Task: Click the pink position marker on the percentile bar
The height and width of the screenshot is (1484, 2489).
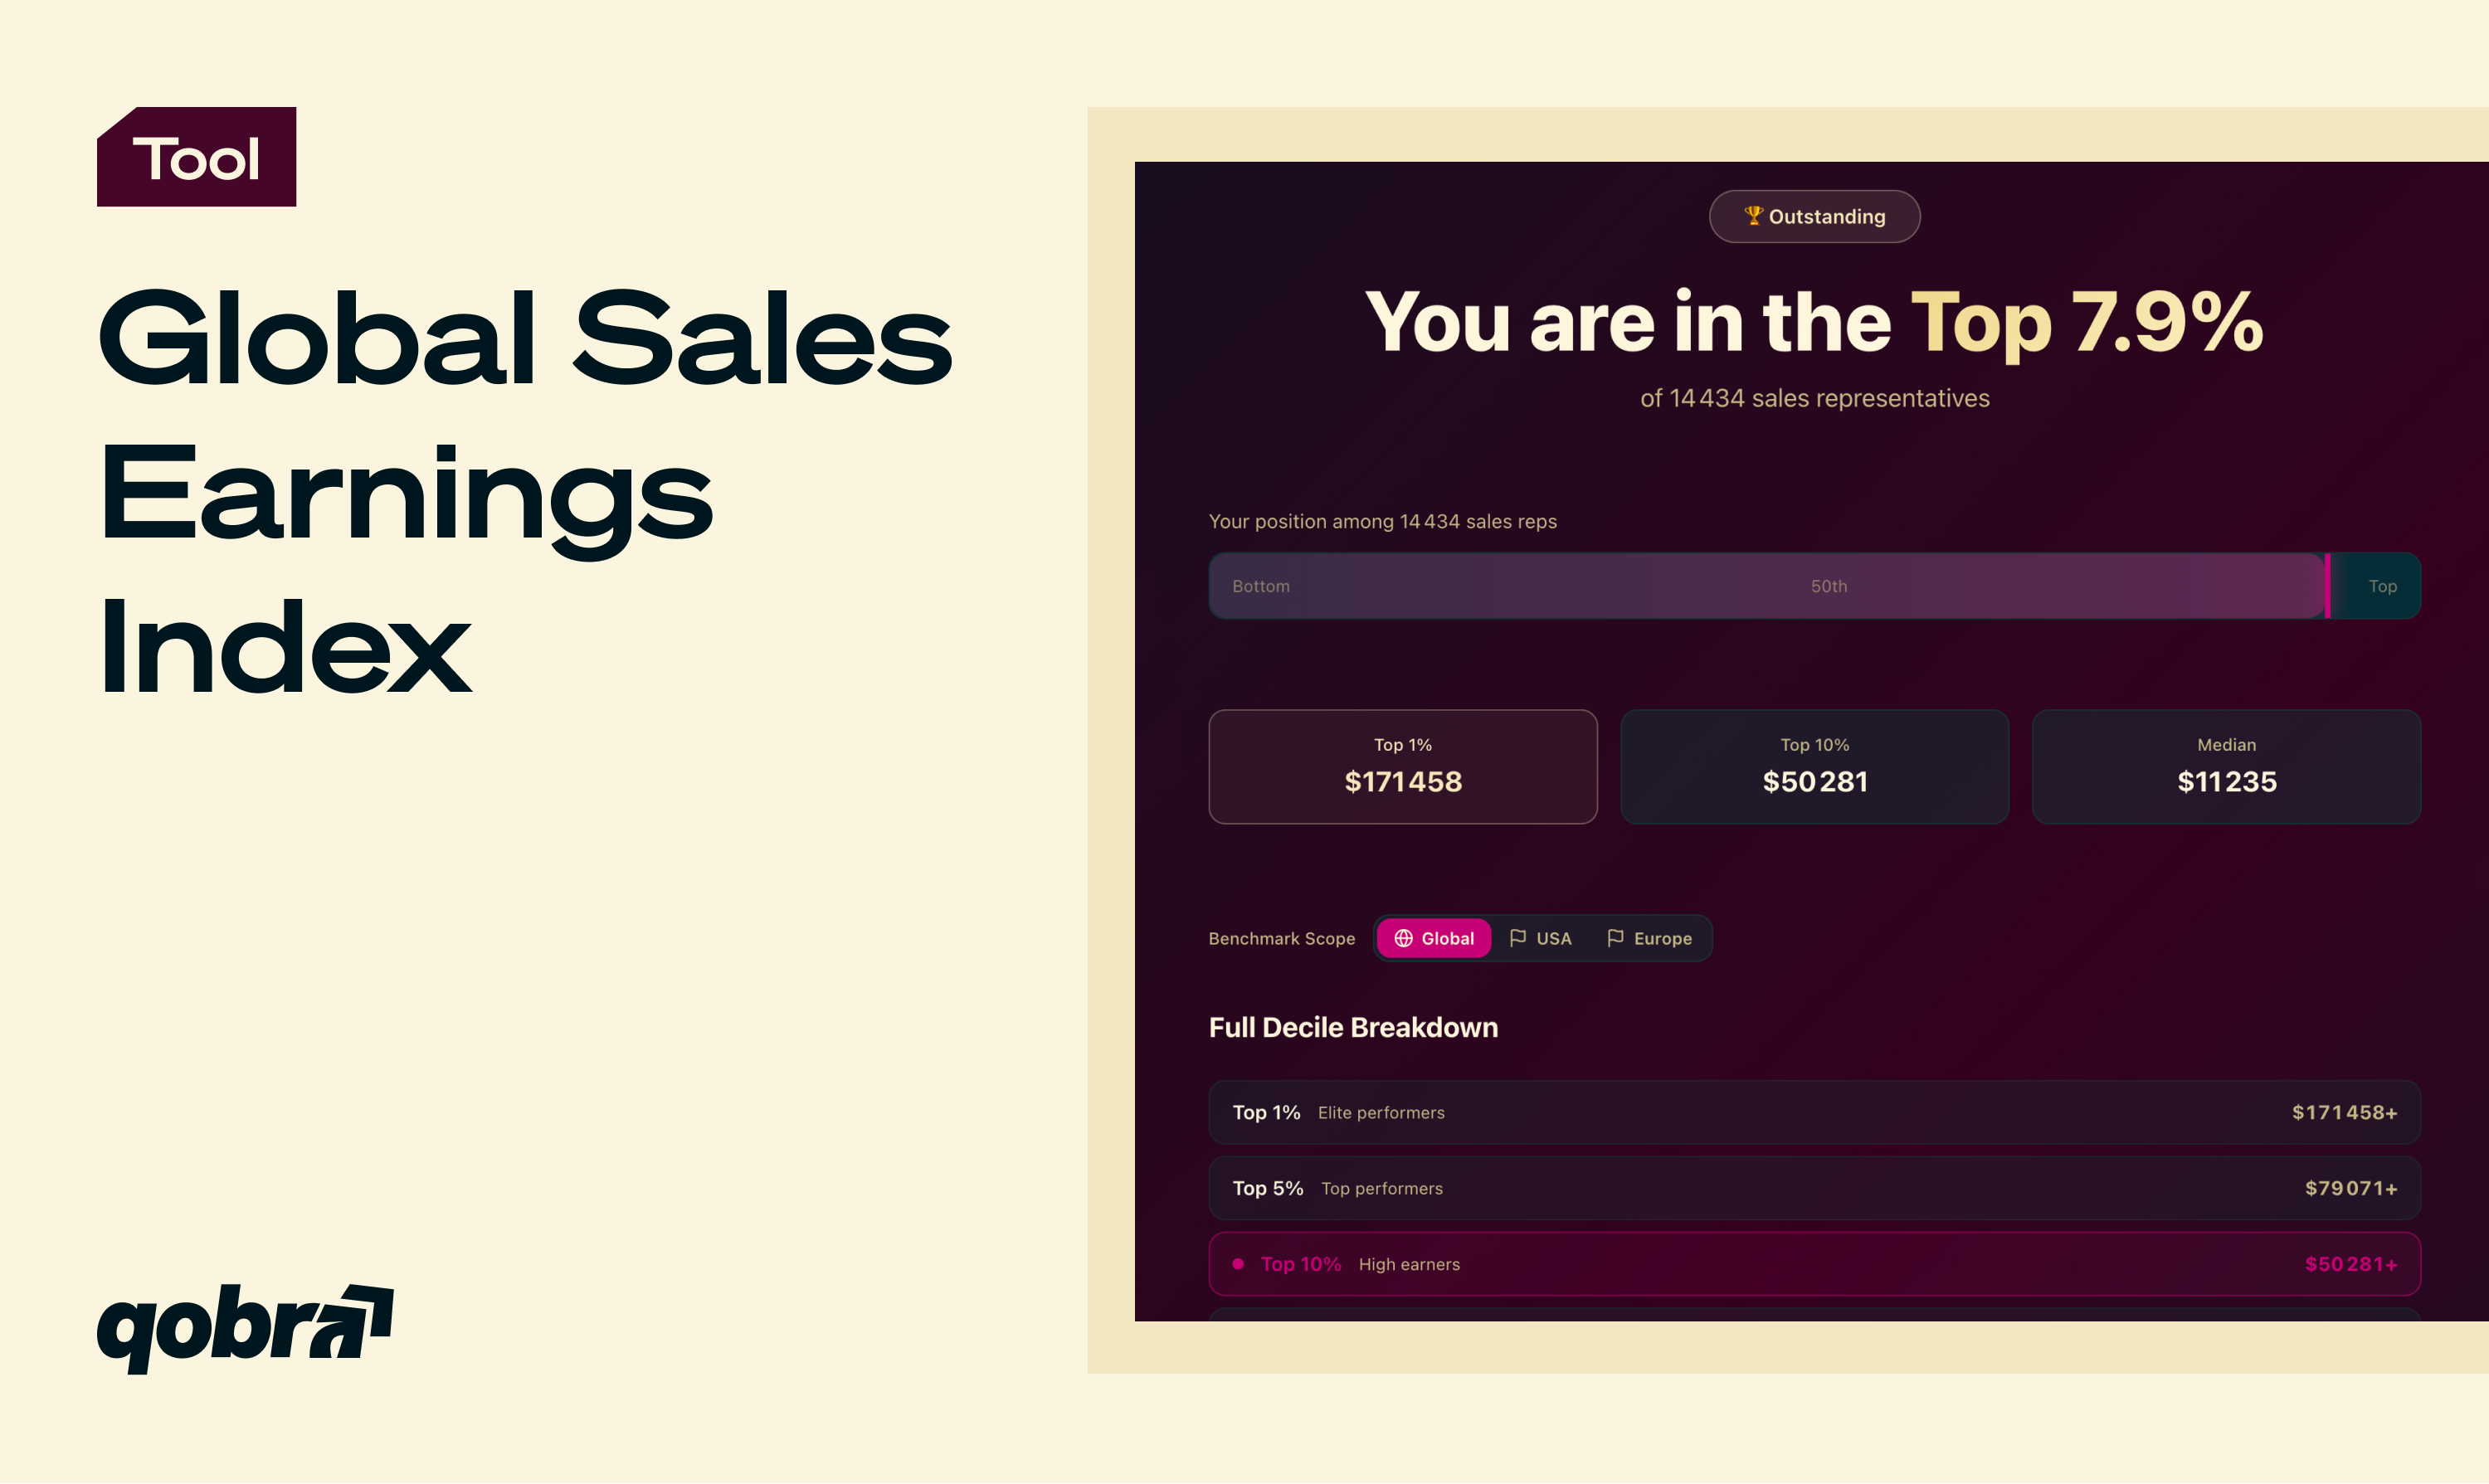Action: [x=2330, y=586]
